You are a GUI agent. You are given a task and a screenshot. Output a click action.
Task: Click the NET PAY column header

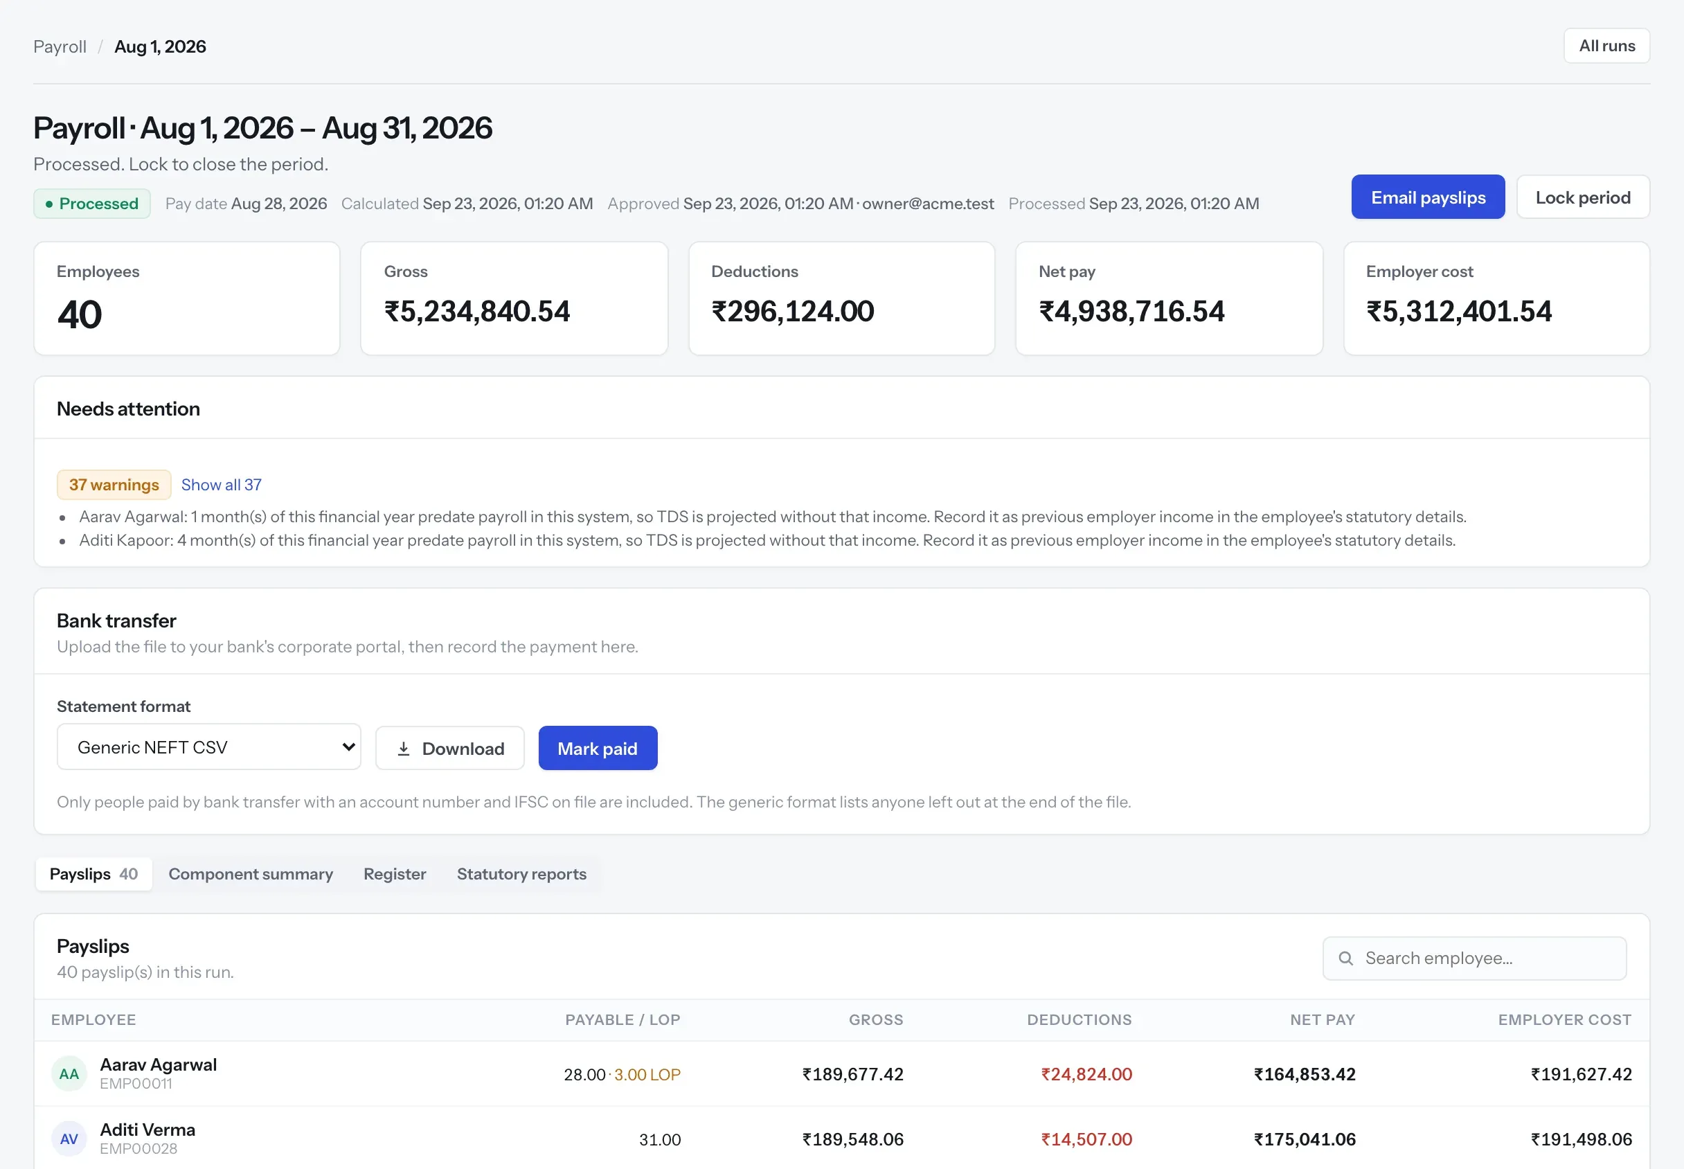1323,1019
